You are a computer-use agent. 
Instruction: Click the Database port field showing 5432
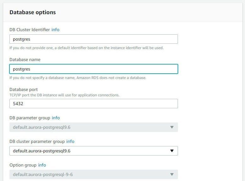94,104
